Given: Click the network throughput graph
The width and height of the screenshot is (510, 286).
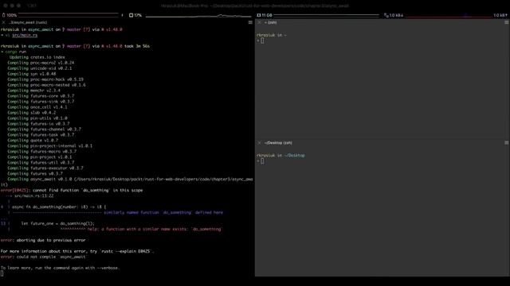Looking at the screenshot, I should click(x=449, y=16).
